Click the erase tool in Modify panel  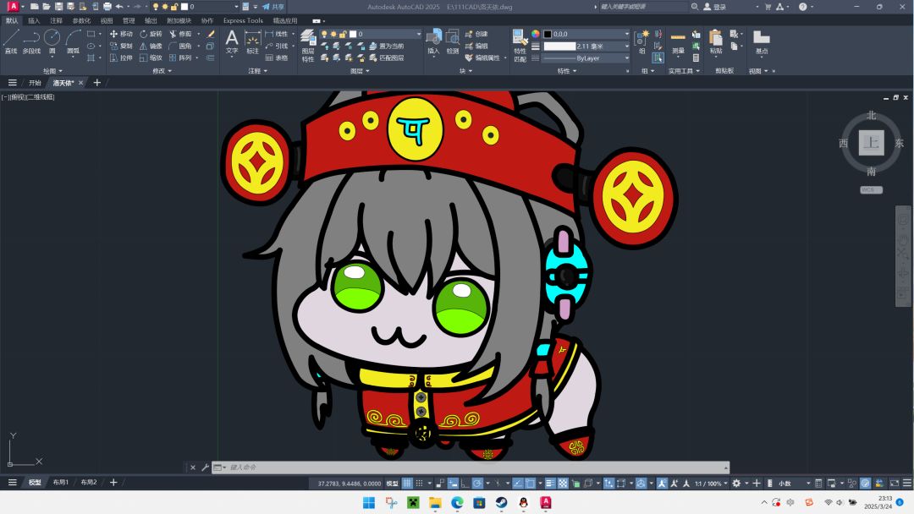(211, 34)
